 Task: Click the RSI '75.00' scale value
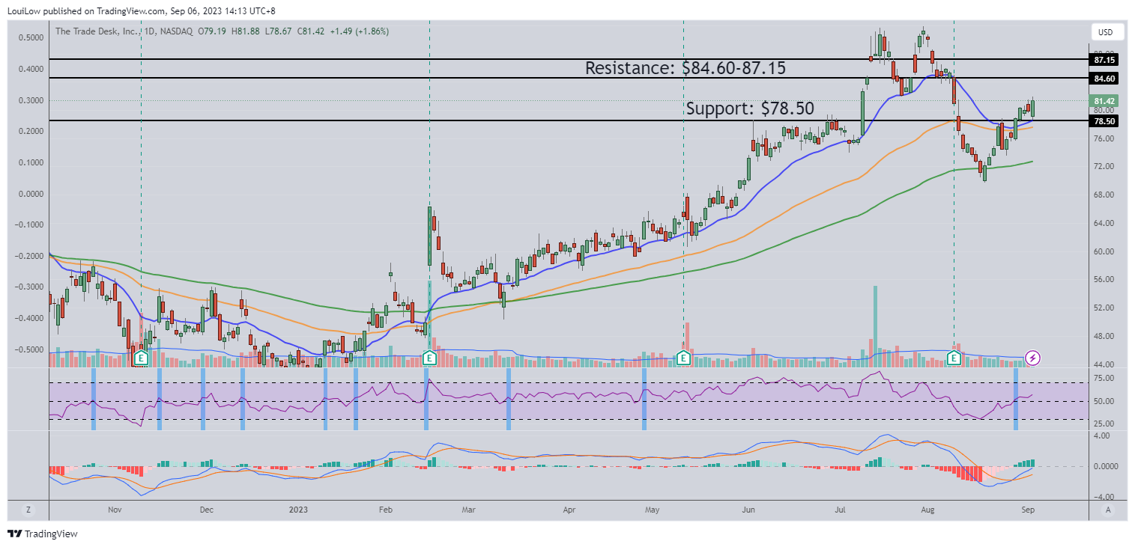coord(1104,379)
